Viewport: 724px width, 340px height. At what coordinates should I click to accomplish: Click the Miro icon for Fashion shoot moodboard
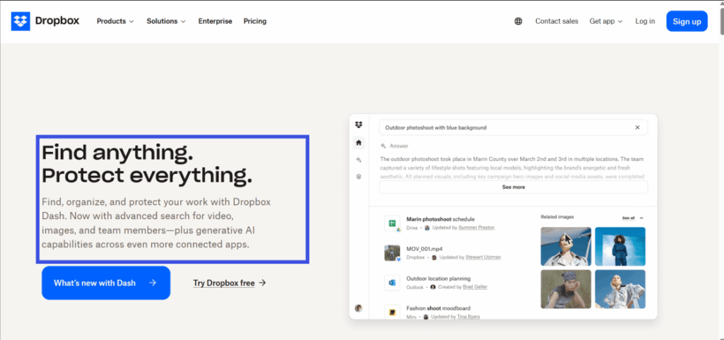point(392,312)
